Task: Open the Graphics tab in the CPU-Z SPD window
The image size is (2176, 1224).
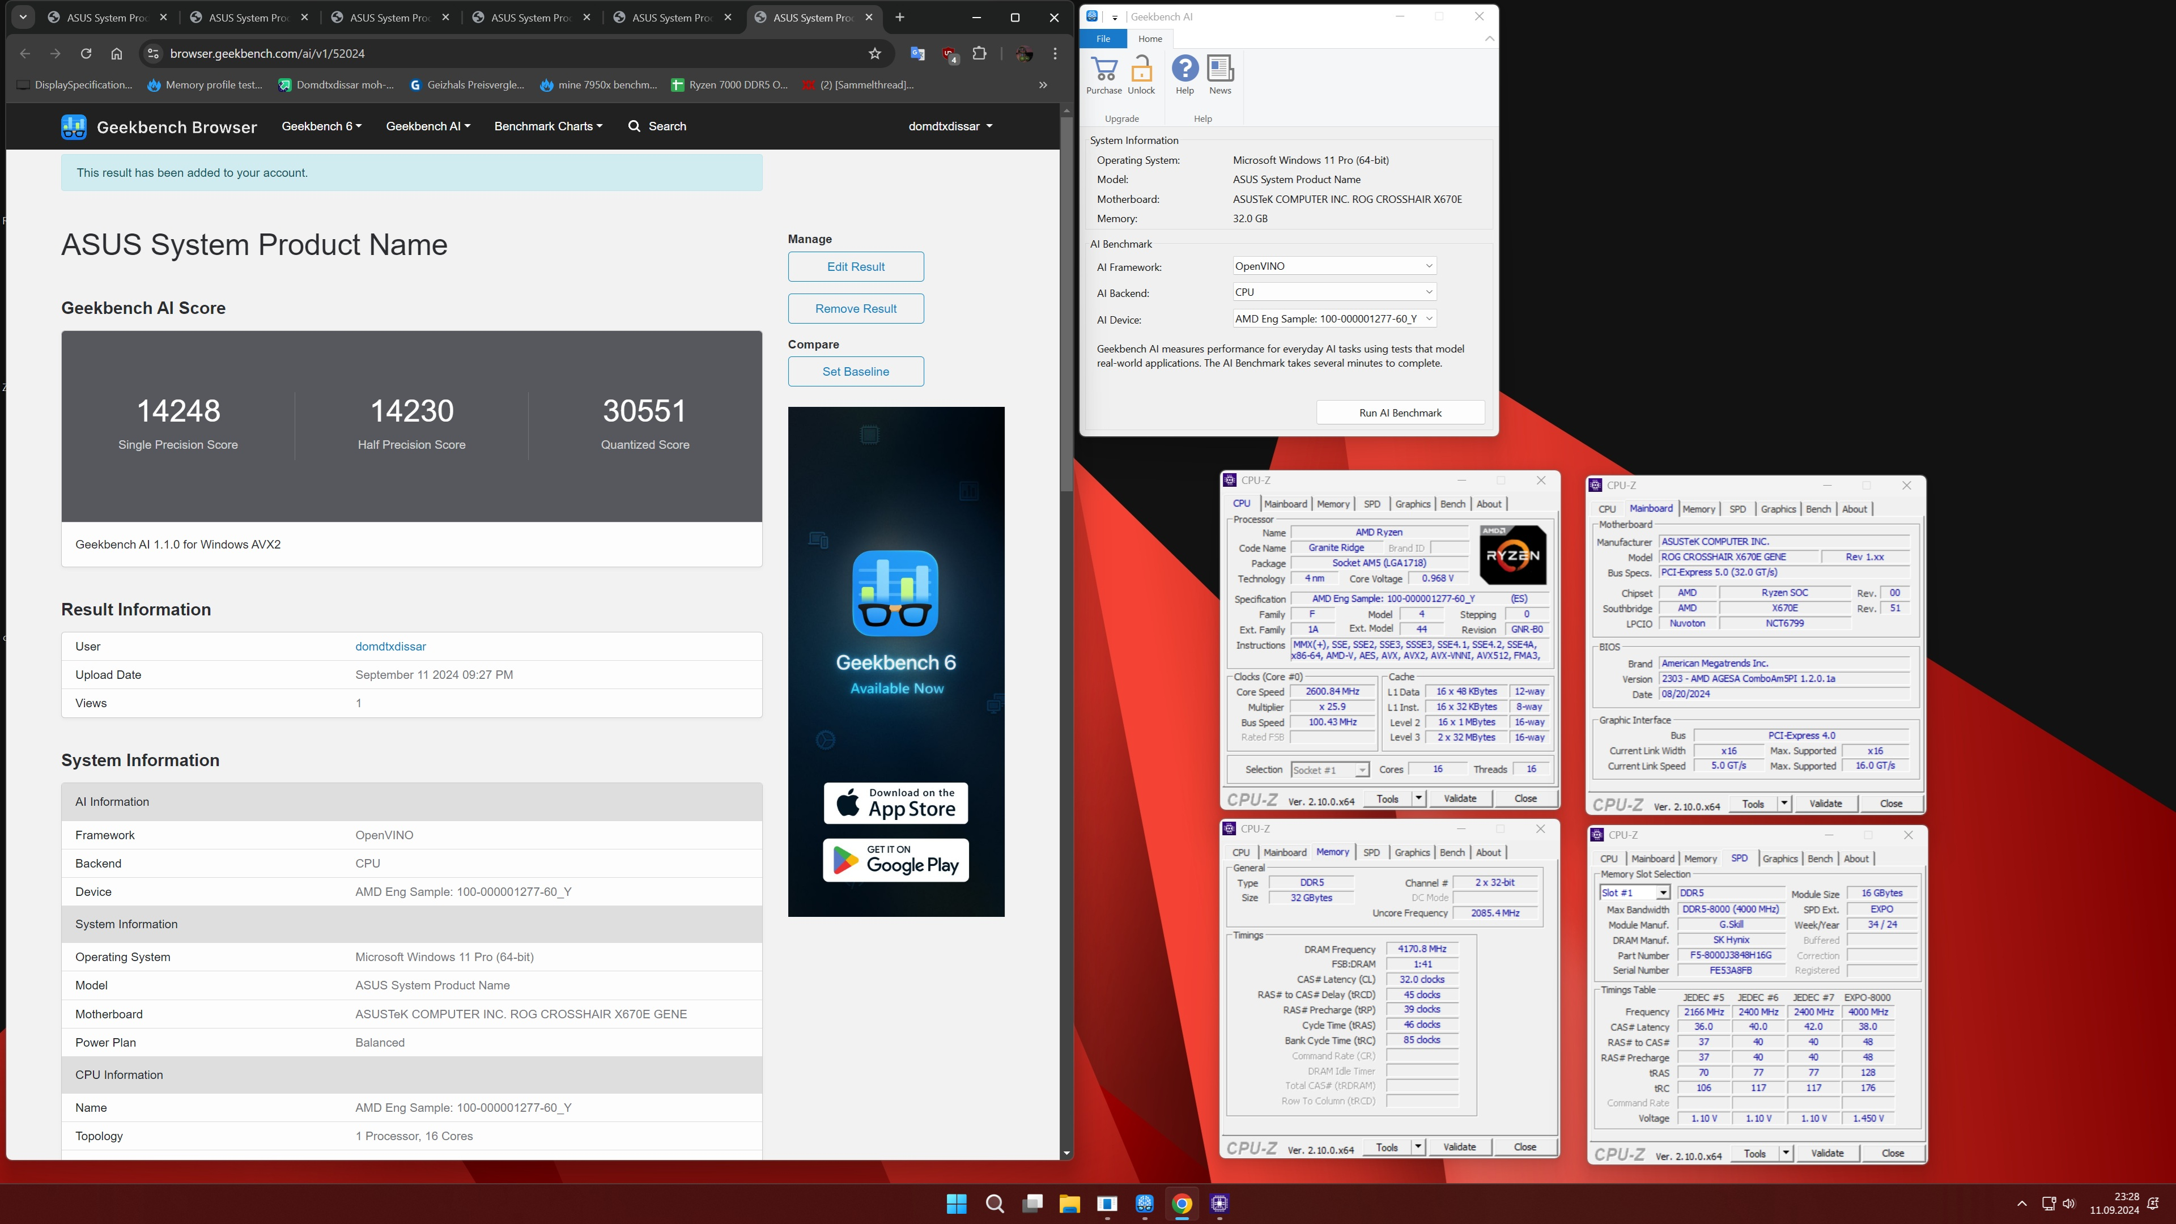Action: (1780, 859)
